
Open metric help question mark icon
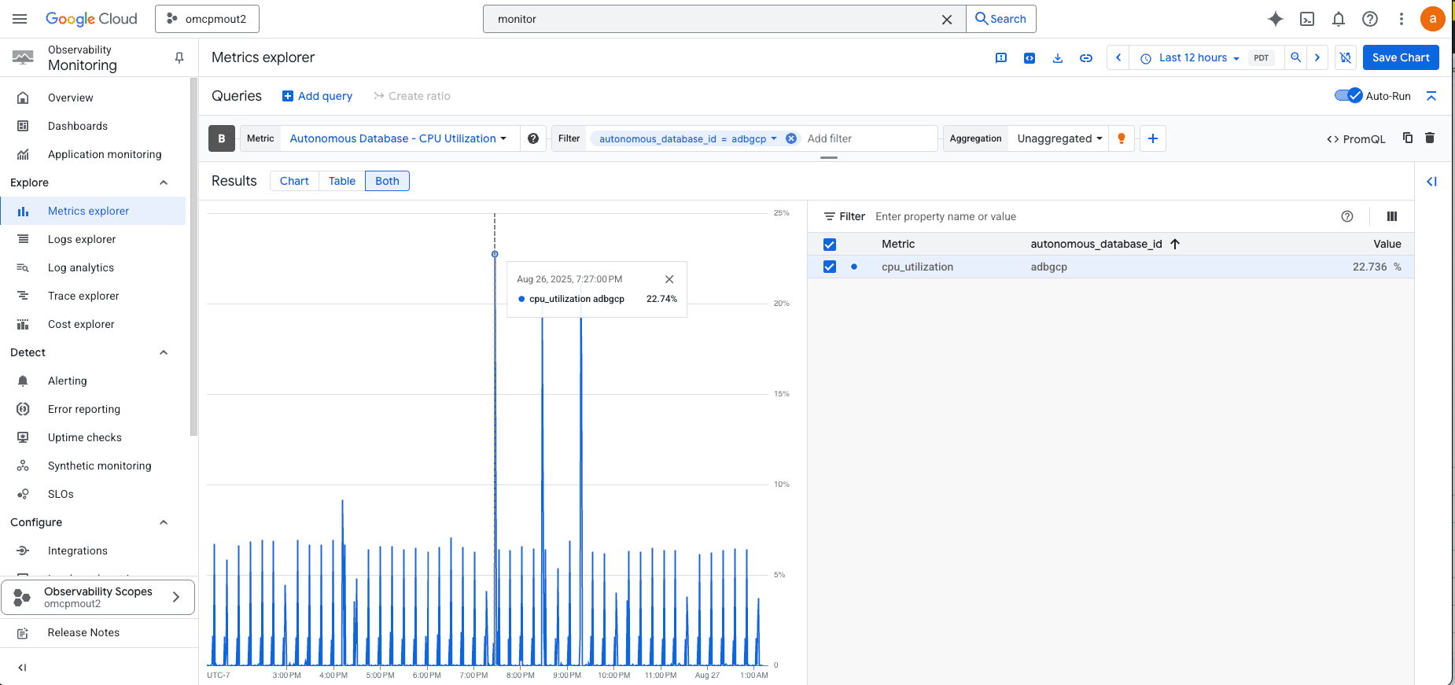(x=533, y=138)
